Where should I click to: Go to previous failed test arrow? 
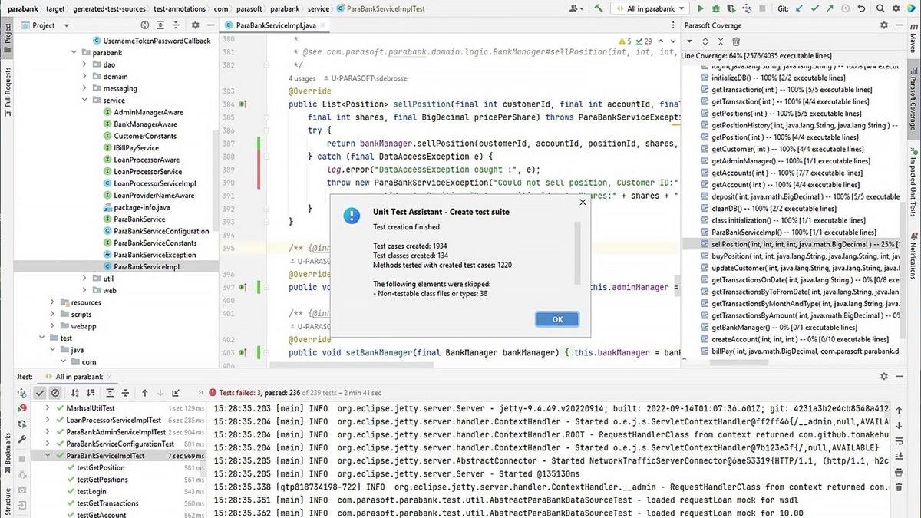(x=144, y=393)
